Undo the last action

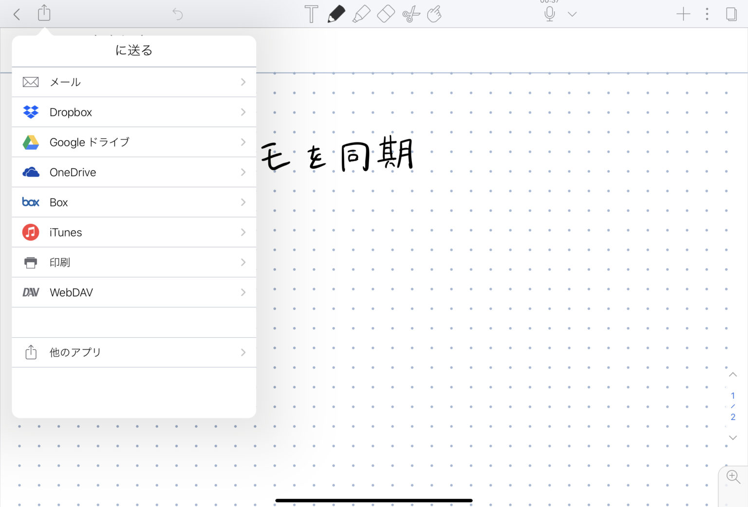click(x=178, y=14)
